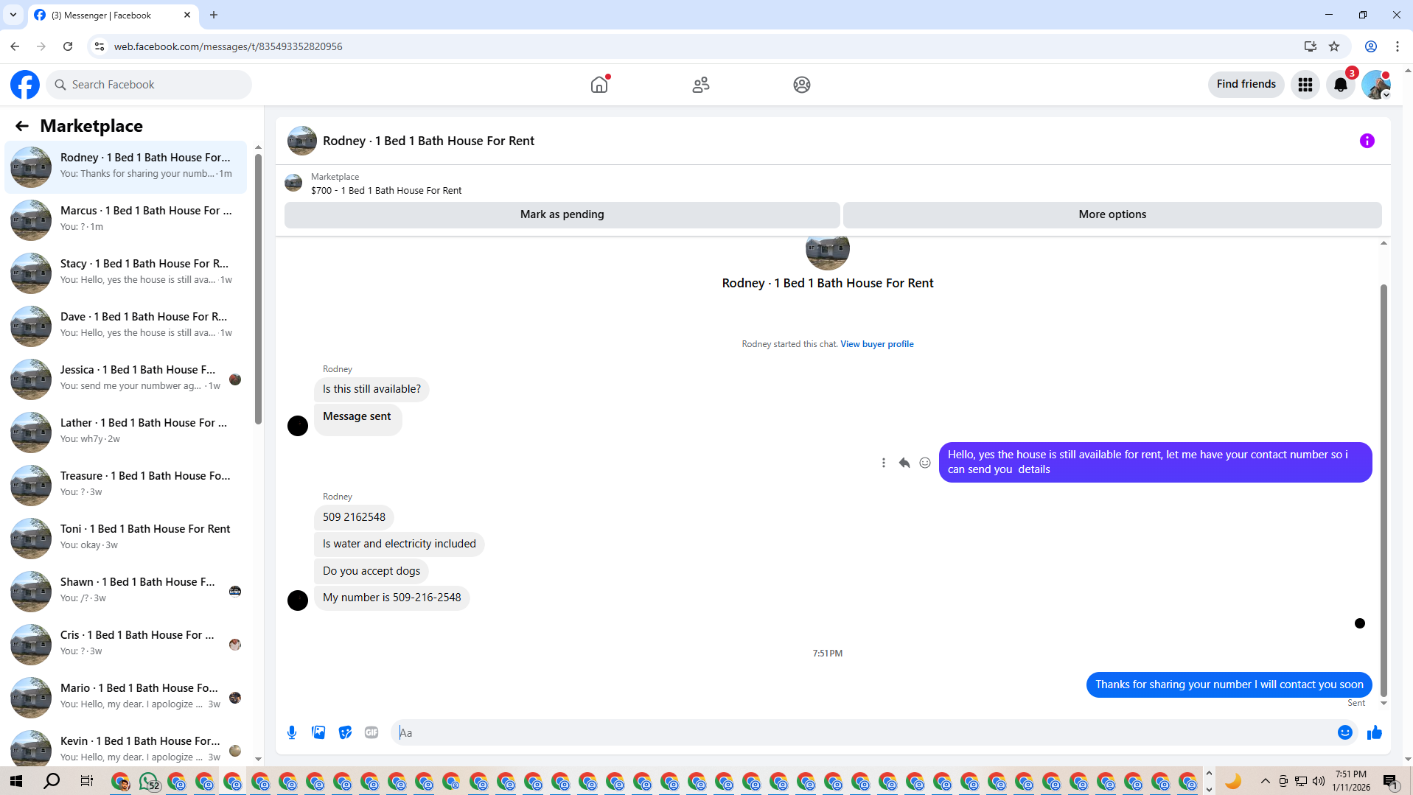Open Windows taskbar search
This screenshot has height=795, width=1413.
tap(52, 781)
